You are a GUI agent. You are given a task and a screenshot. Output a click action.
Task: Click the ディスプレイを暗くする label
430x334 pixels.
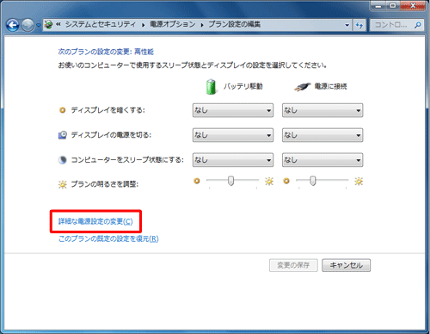108,110
